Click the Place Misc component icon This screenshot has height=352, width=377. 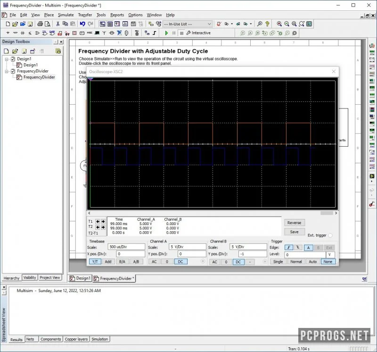click(x=90, y=33)
